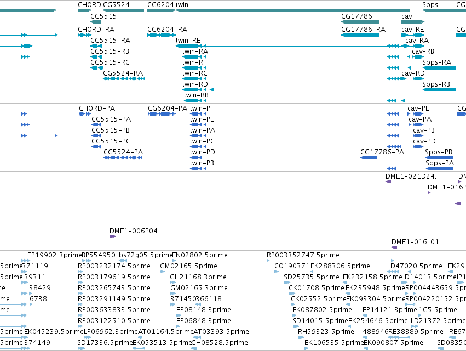Select the cav-PA protein label
The height and width of the screenshot is (351, 466).
(x=420, y=119)
